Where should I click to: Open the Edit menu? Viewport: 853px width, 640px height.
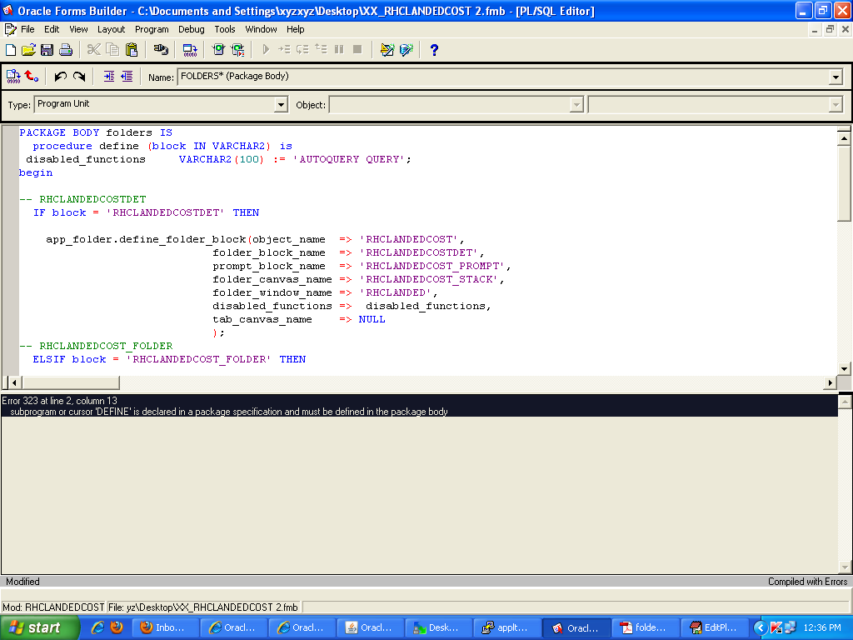(52, 29)
